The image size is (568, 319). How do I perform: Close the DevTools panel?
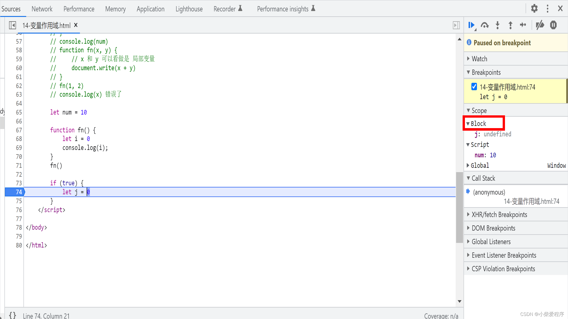[560, 9]
